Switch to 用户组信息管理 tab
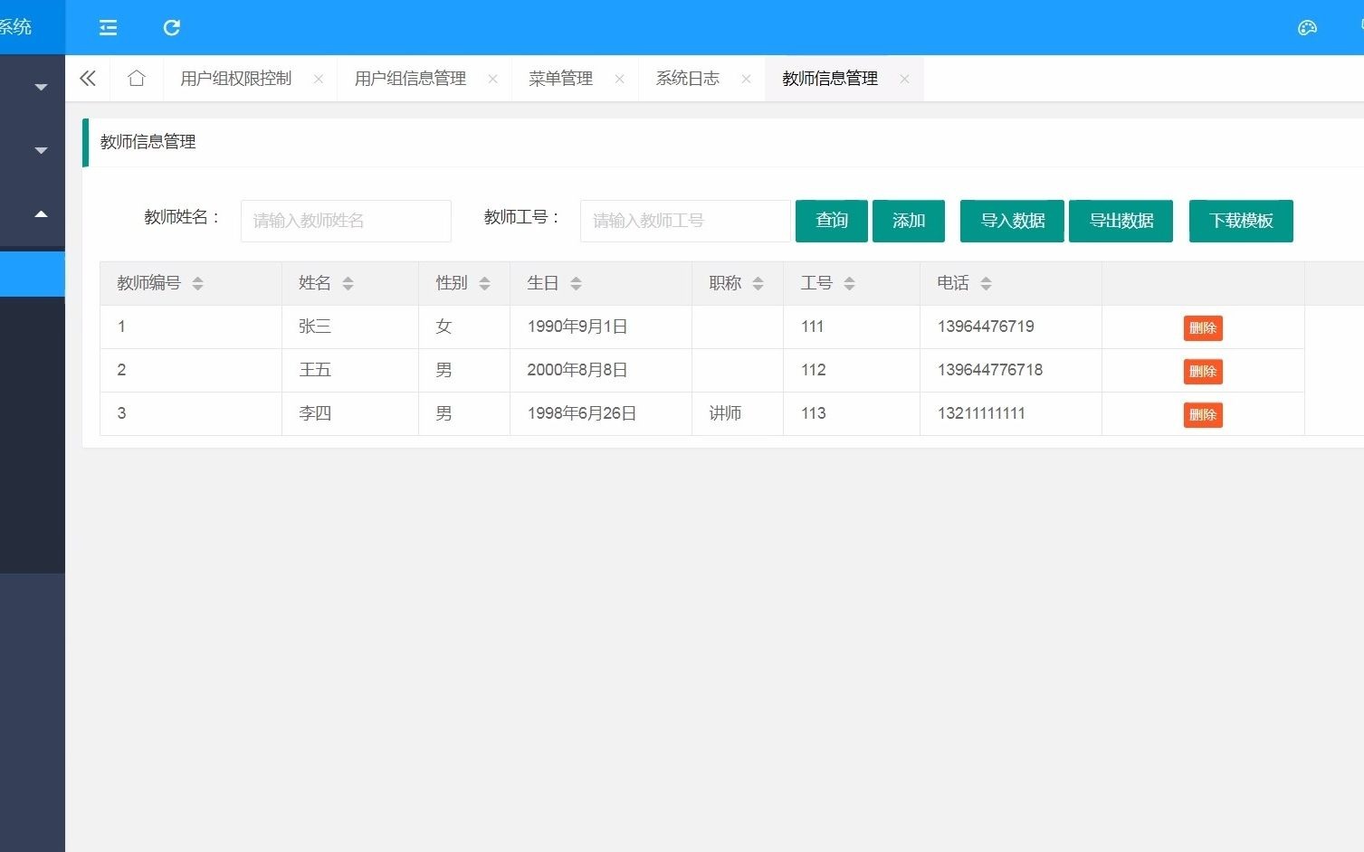This screenshot has height=852, width=1364. coord(410,79)
